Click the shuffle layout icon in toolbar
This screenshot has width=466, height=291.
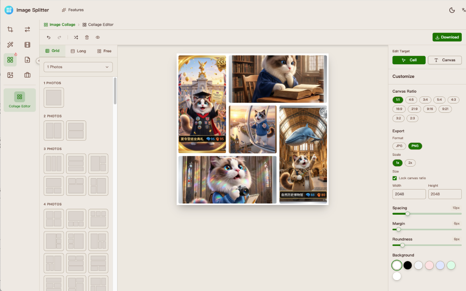point(76,37)
